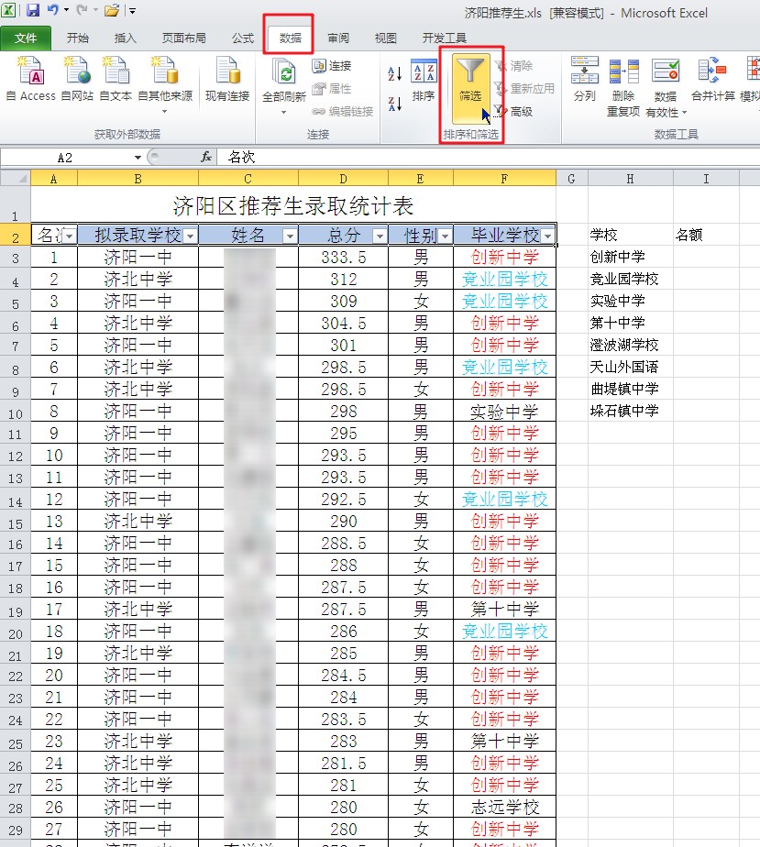Expand the 全部刷新 dropdown arrow
The image size is (760, 847).
tap(284, 113)
